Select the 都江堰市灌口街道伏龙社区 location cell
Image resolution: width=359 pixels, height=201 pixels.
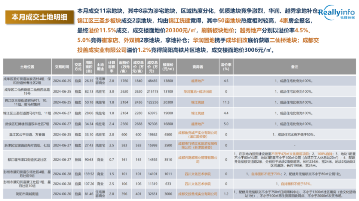[27, 160]
